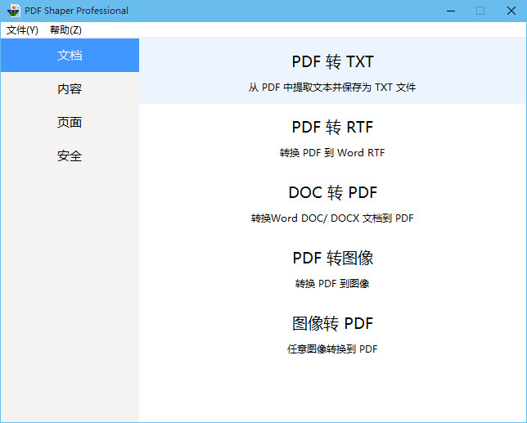Screen dimensions: 527x423
Task: Close the PDF Shaper Professional window
Action: tap(511, 11)
